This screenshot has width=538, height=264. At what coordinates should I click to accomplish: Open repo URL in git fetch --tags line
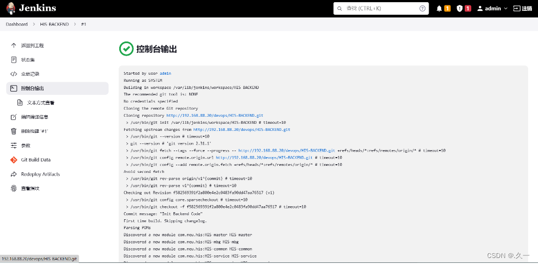click(x=286, y=151)
